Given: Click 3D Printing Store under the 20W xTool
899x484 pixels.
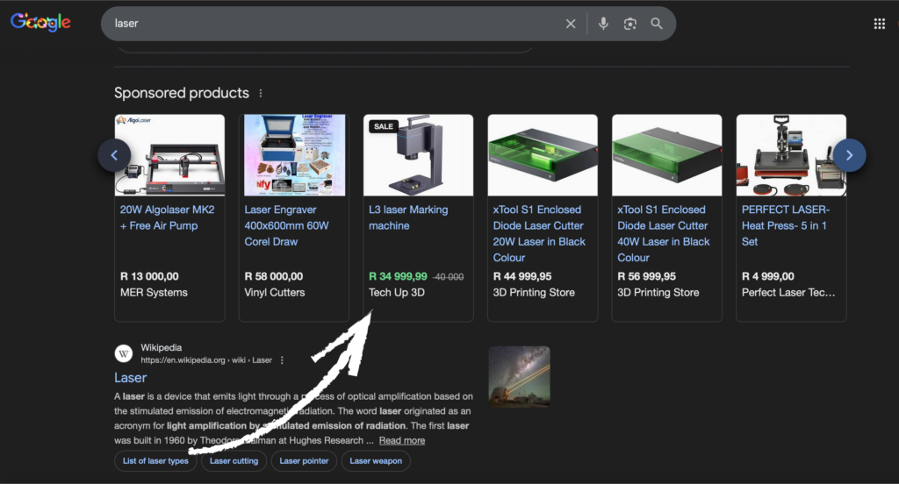Looking at the screenshot, I should (534, 293).
